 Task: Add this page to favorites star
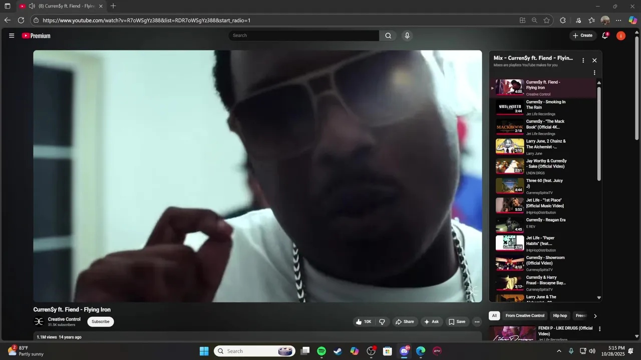(546, 20)
